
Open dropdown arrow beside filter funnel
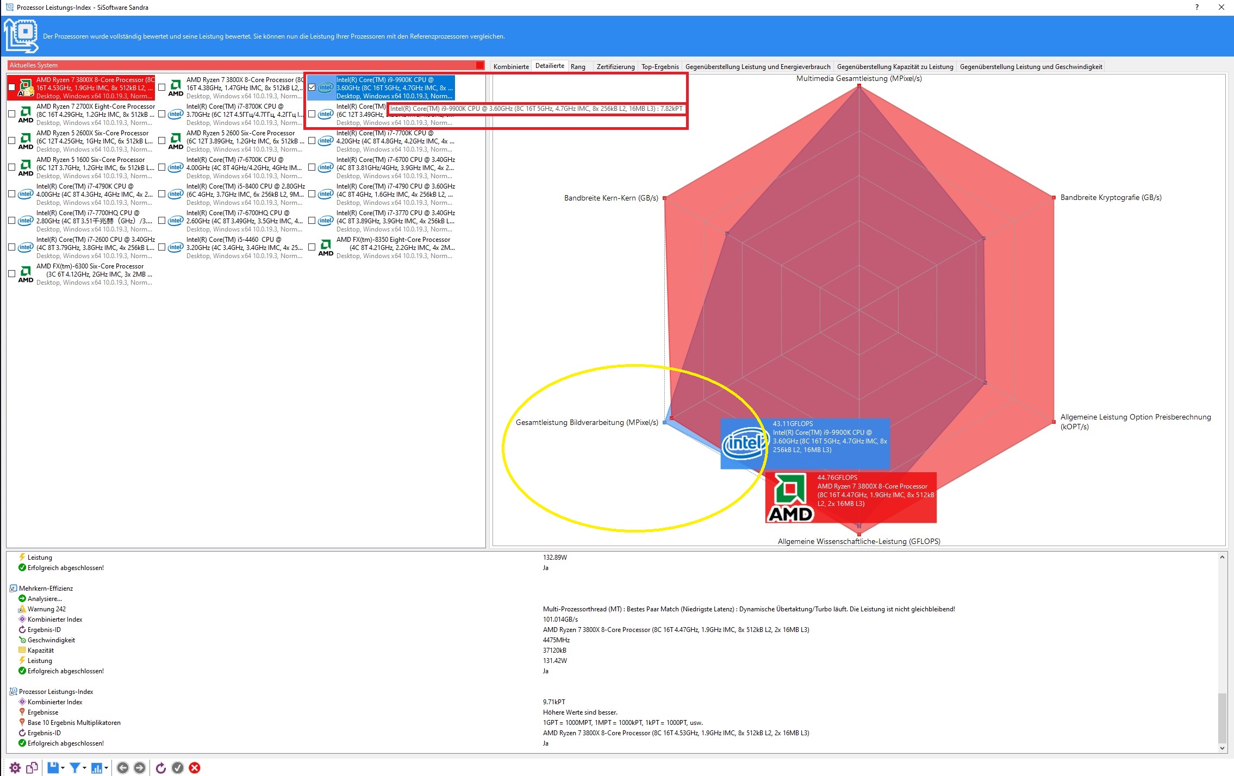click(85, 768)
